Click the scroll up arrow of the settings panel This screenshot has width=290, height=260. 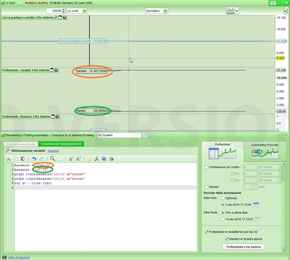[283, 164]
